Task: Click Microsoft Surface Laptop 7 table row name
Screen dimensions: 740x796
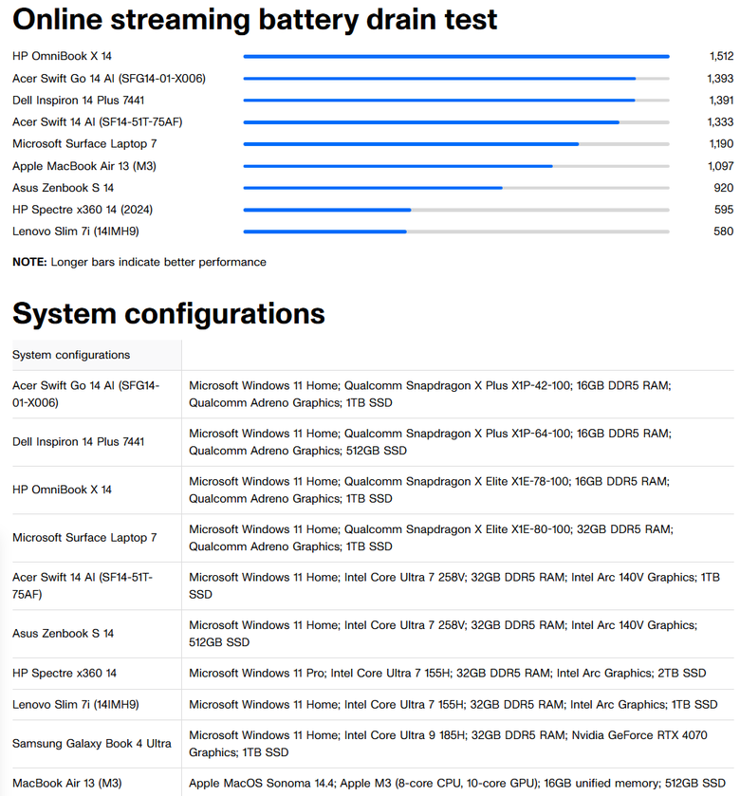Action: tap(84, 537)
